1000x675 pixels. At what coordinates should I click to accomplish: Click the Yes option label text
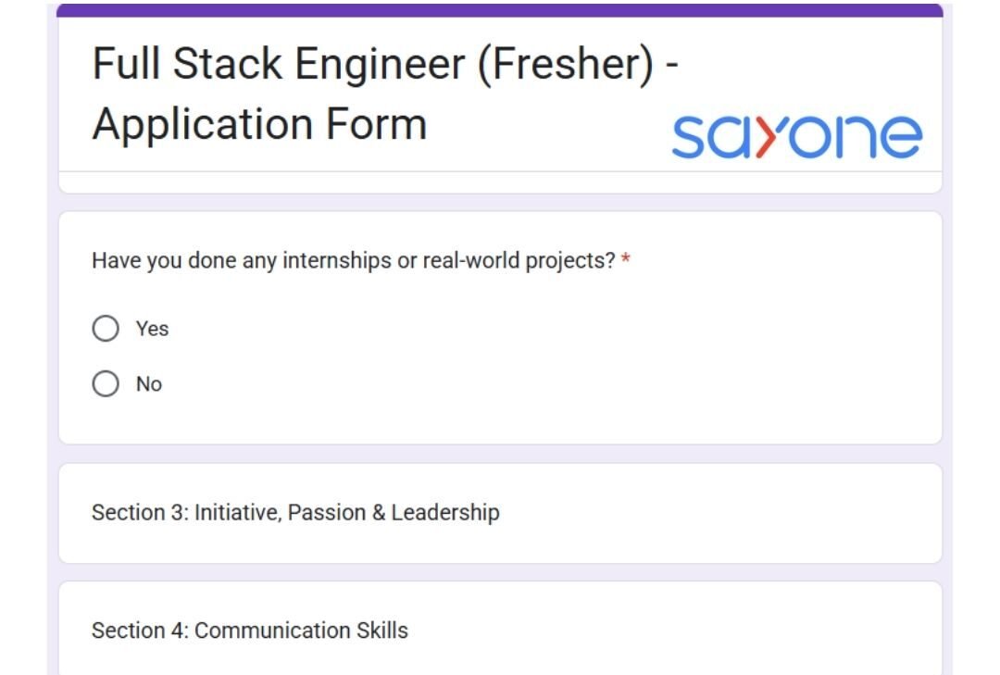152,329
